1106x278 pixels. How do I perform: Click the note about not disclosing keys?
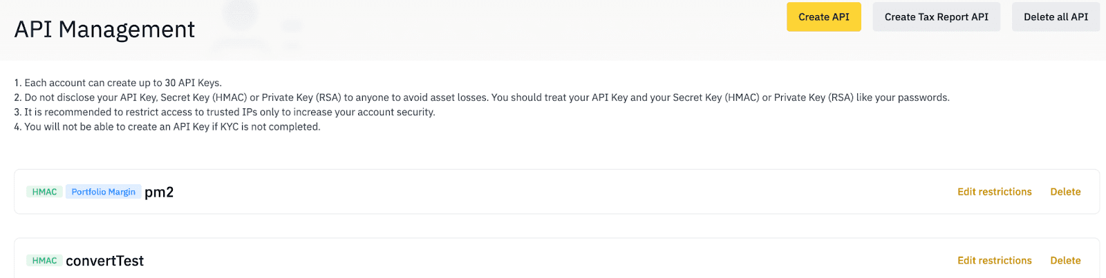tap(481, 97)
